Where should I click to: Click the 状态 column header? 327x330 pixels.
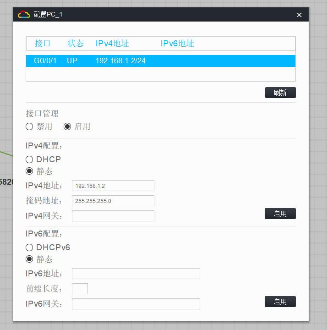pos(76,44)
